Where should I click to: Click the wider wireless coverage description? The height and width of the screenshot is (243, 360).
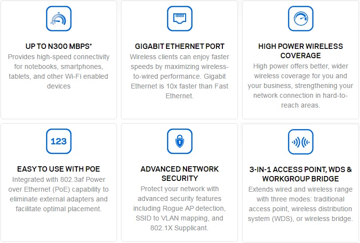click(301, 86)
